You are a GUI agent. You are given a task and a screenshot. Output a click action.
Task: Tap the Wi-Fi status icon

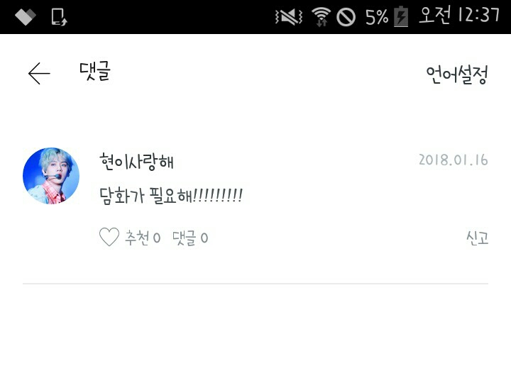[321, 16]
